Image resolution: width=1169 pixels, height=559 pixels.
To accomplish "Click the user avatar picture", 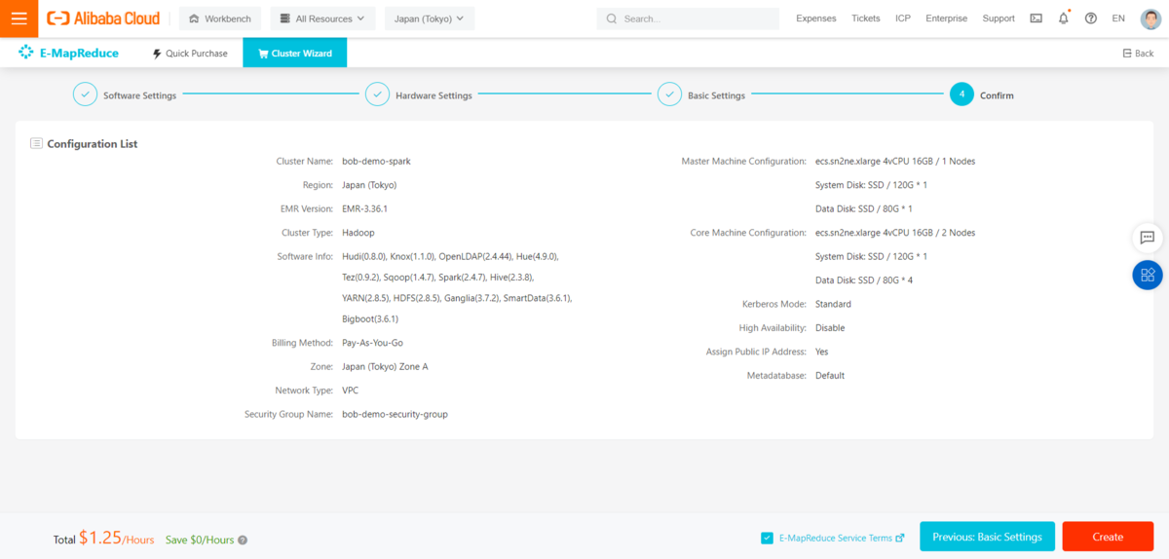I will coord(1150,19).
